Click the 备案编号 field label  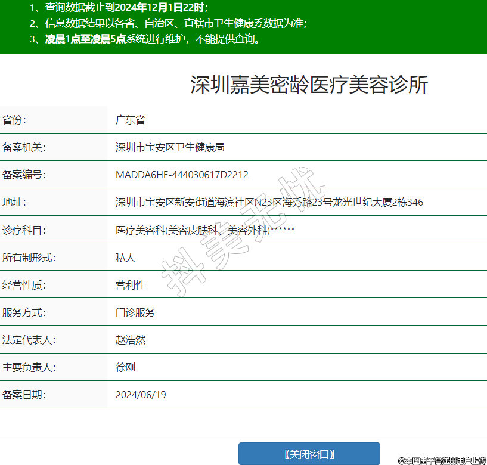(x=24, y=175)
